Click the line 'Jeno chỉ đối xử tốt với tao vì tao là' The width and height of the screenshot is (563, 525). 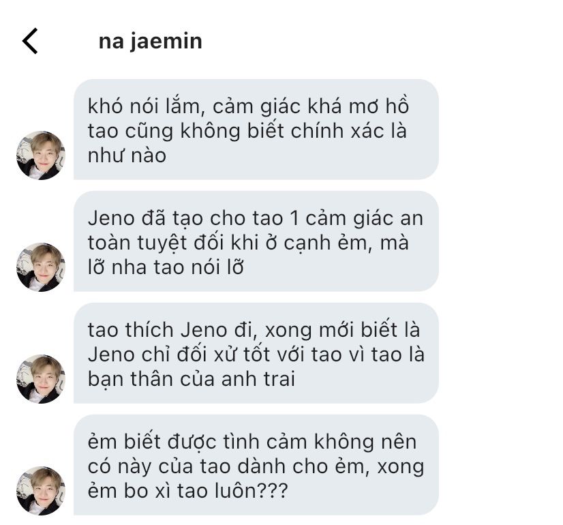(x=256, y=355)
